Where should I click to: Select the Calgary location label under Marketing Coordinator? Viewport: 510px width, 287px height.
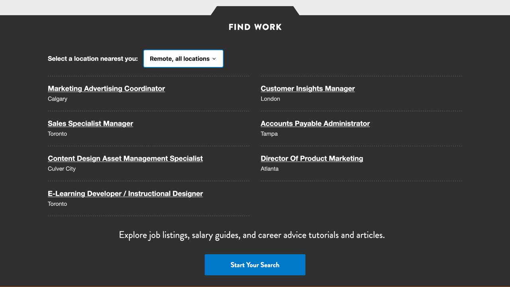[57, 98]
